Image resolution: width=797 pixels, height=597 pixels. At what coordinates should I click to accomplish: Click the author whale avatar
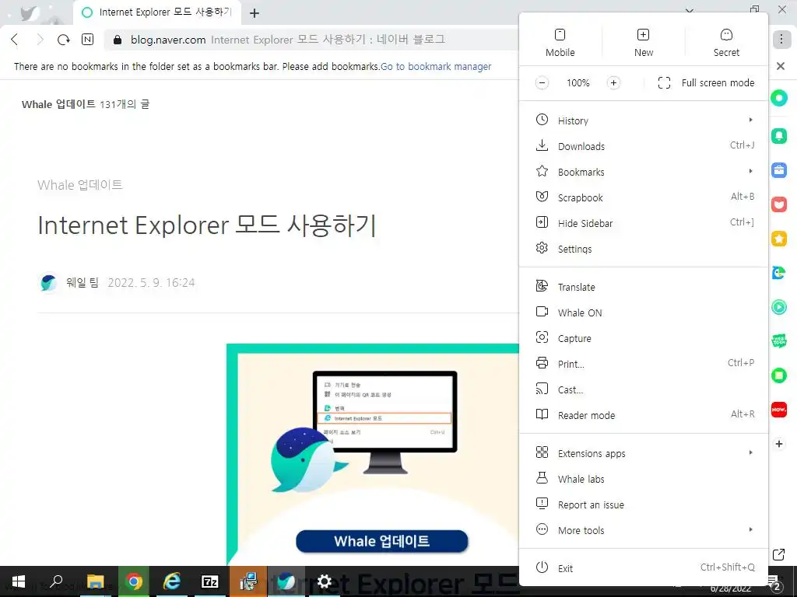(48, 282)
